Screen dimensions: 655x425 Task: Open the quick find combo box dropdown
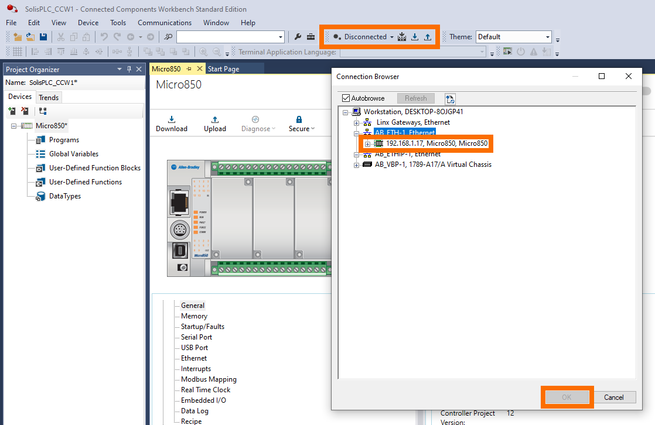(280, 37)
